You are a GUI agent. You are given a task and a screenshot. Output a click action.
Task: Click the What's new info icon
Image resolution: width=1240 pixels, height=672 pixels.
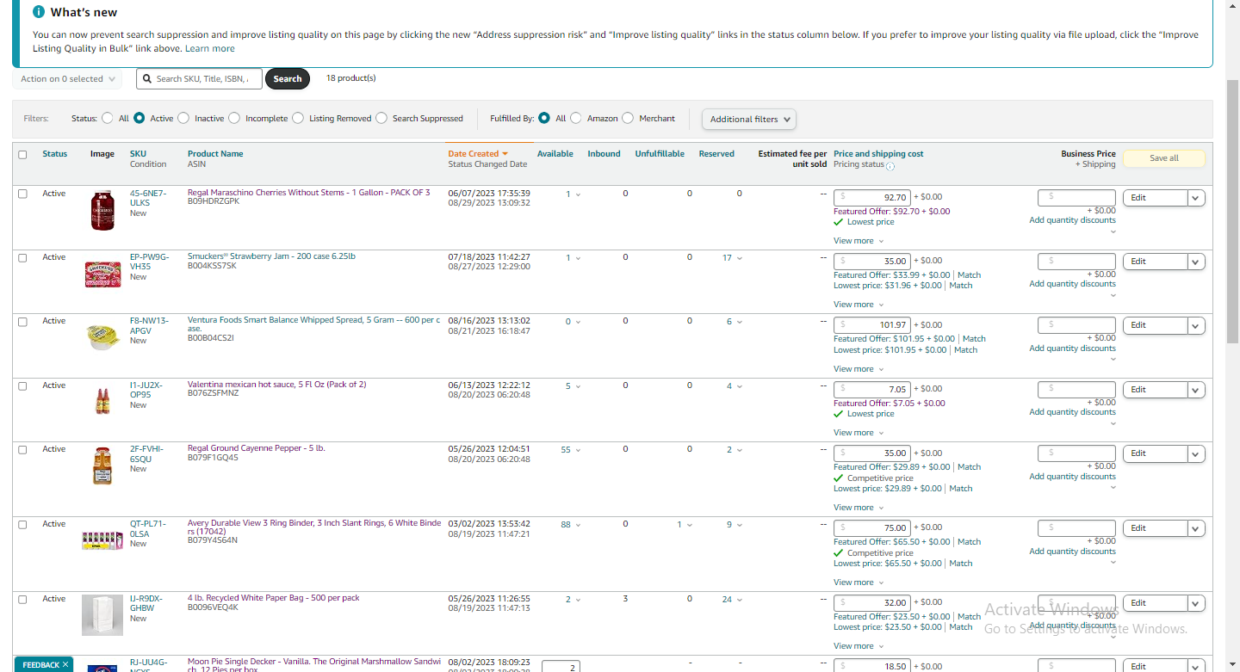pos(39,12)
